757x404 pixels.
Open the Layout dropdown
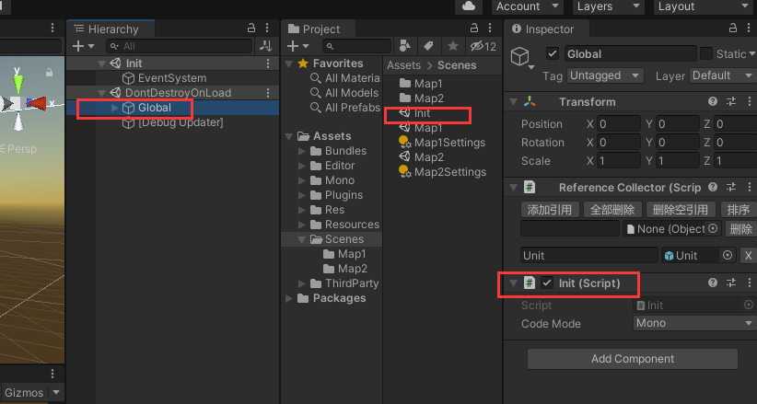(703, 6)
